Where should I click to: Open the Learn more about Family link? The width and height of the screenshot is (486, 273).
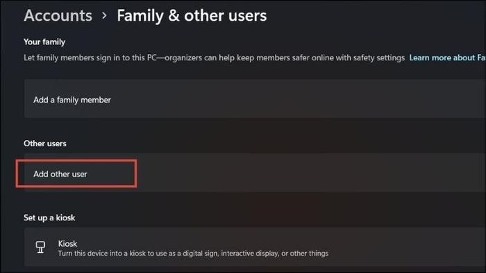[447, 58]
